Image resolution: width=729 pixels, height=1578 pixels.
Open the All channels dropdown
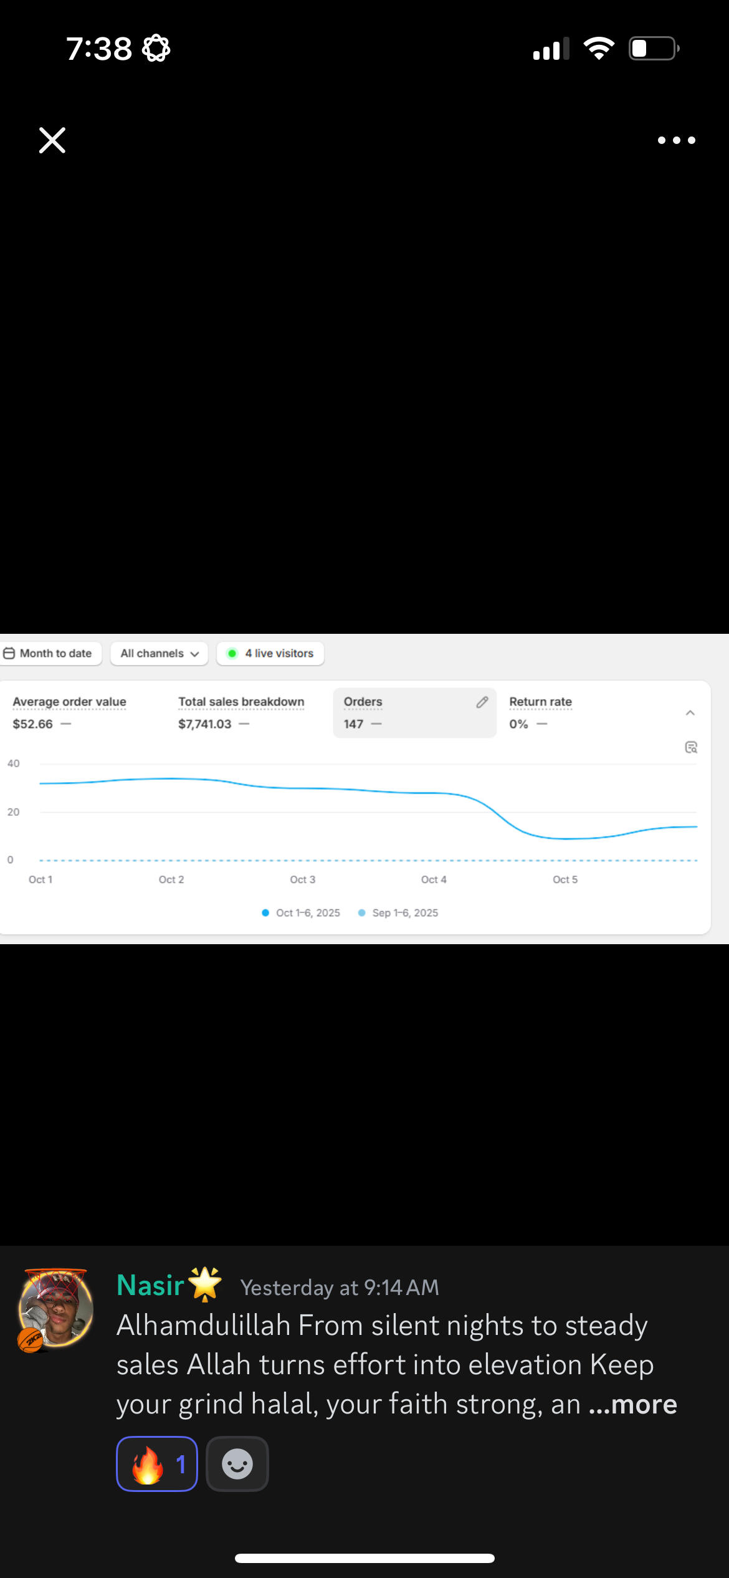159,653
